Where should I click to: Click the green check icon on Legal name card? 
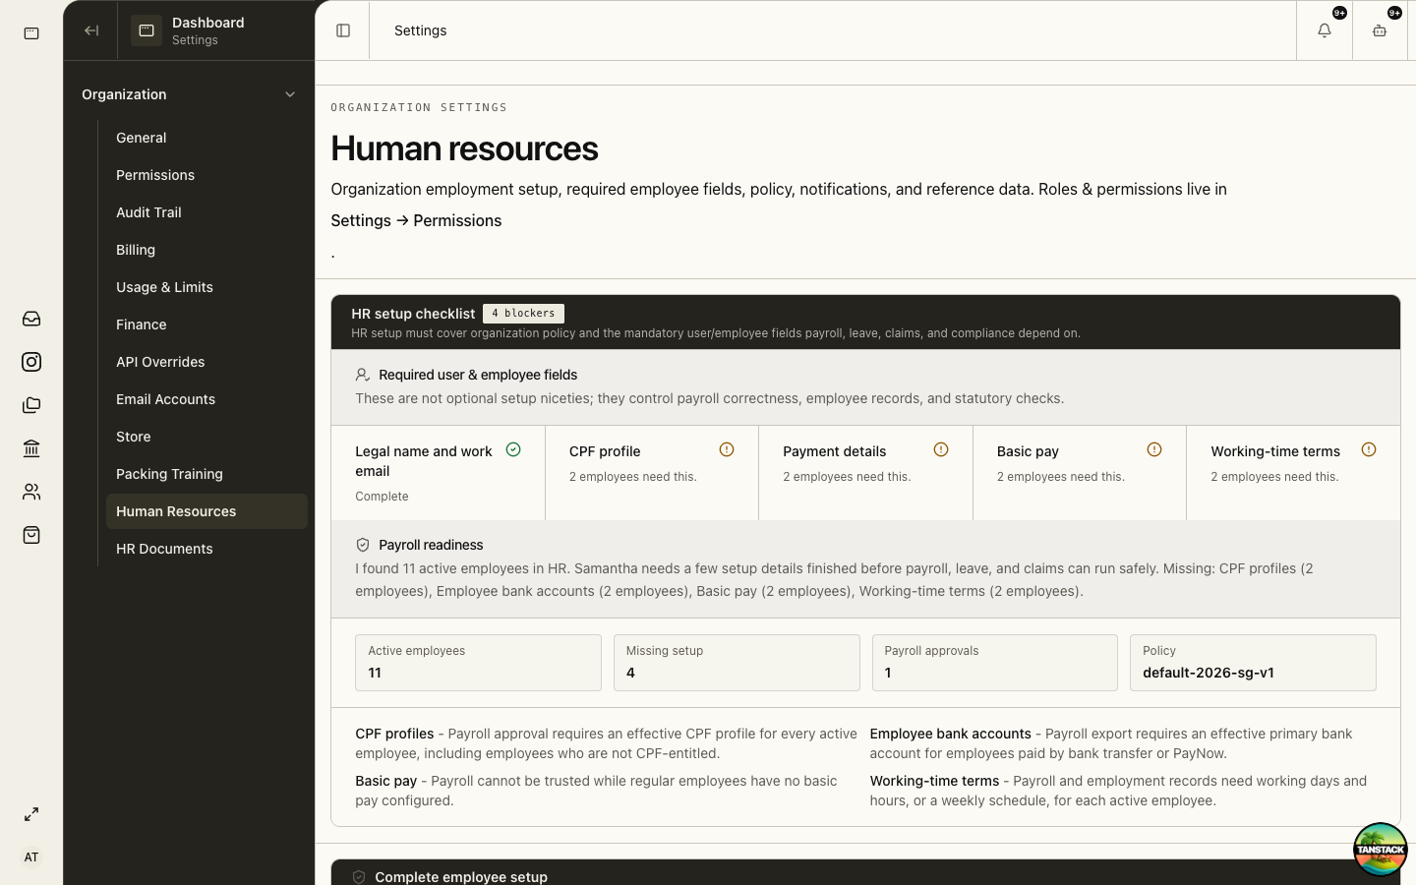(513, 449)
